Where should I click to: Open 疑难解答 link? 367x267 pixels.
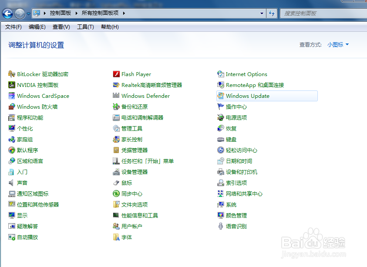click(x=27, y=226)
